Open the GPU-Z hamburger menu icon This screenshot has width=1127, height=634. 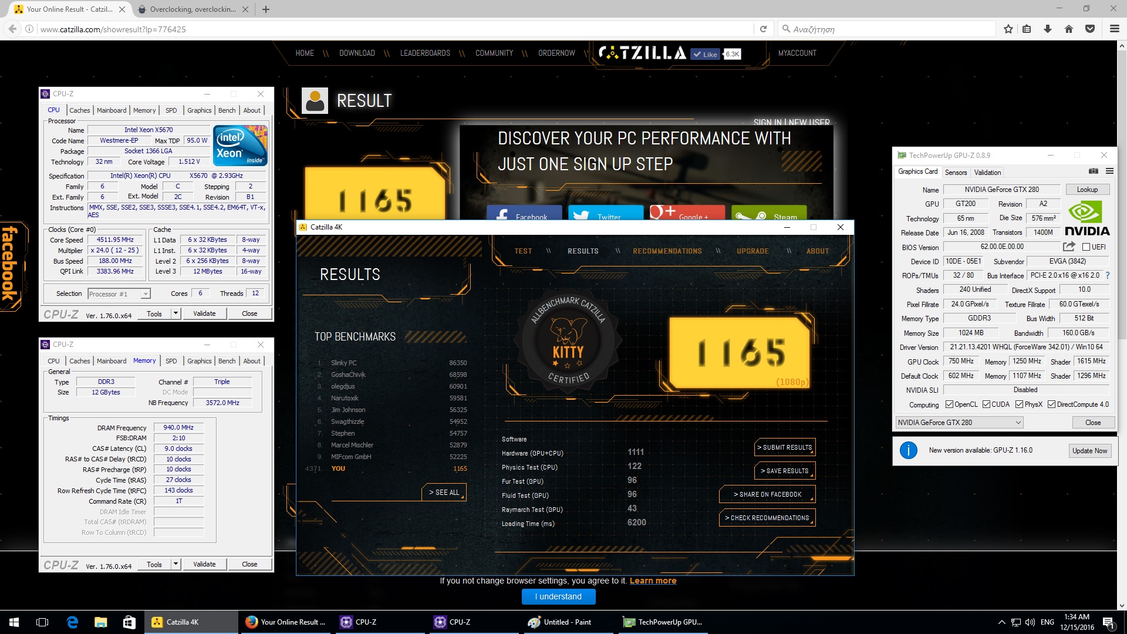pyautogui.click(x=1109, y=171)
